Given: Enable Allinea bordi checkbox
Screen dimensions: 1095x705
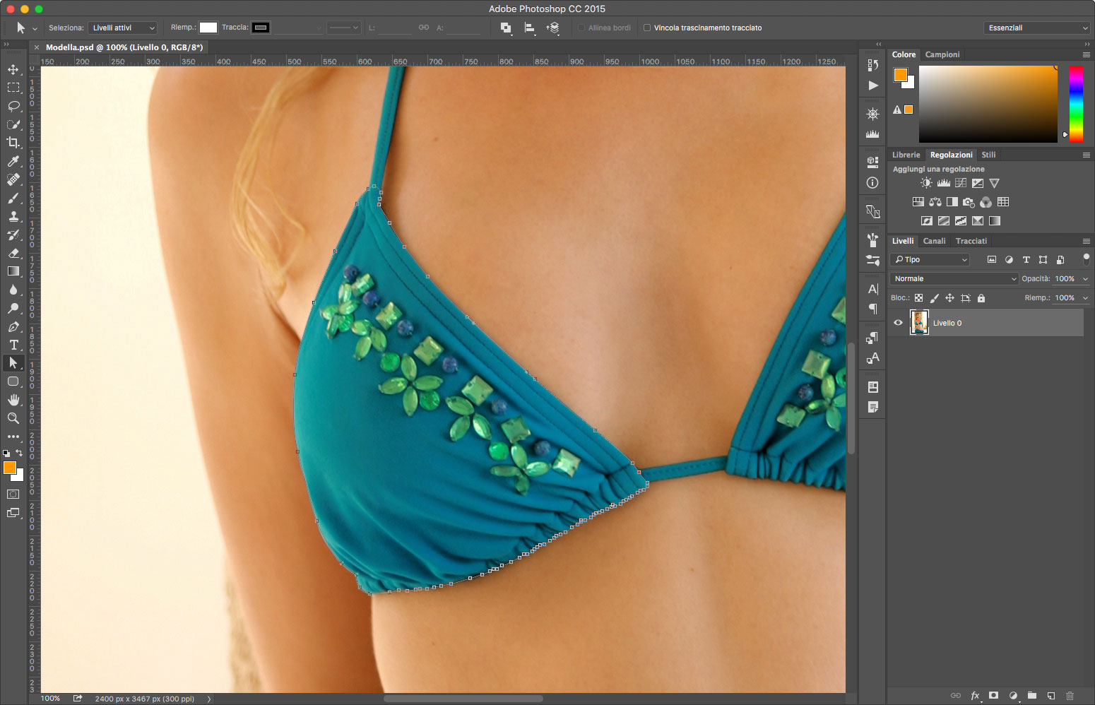Looking at the screenshot, I should 581,28.
